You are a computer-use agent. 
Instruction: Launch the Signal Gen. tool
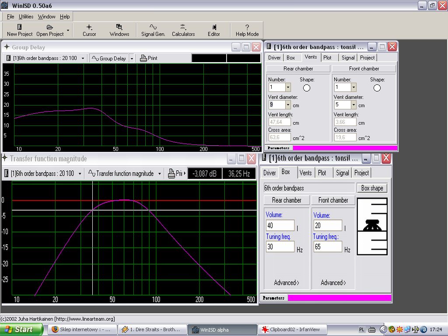click(153, 30)
